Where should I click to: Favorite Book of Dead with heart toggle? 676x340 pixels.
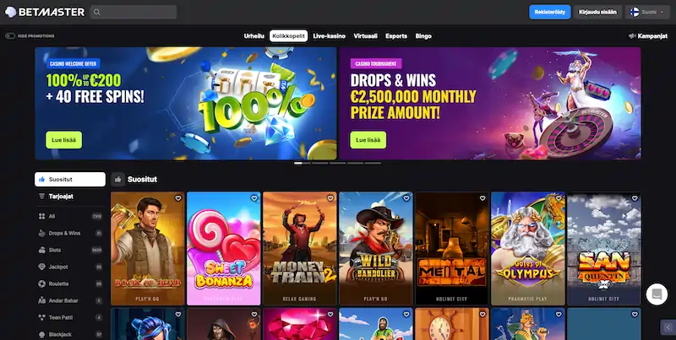[x=178, y=198]
